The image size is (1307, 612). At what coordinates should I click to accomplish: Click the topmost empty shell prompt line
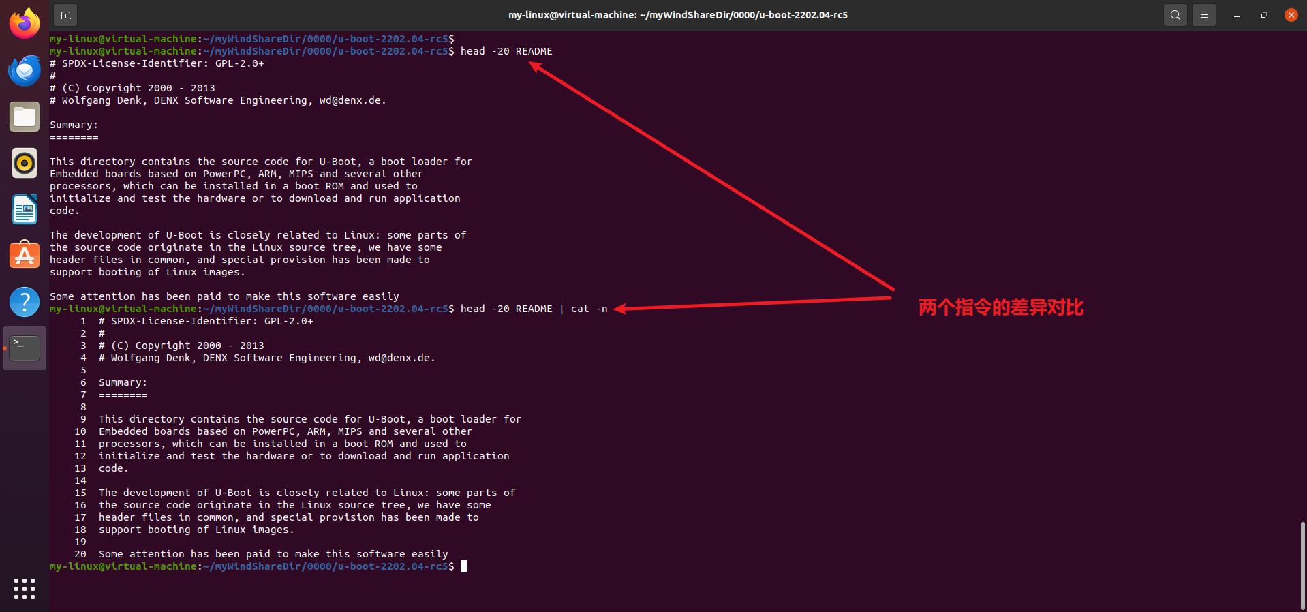point(251,39)
